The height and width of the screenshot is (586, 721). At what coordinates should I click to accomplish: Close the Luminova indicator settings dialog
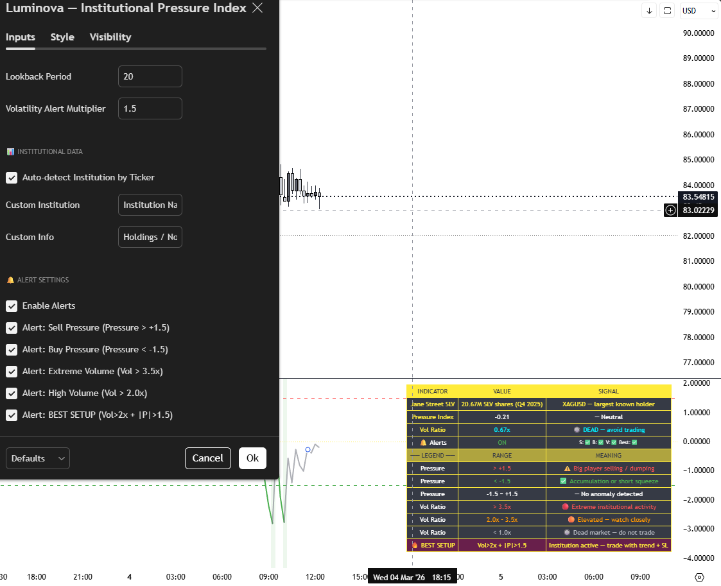pos(257,8)
